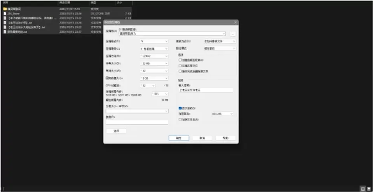Open the CPU threads dropdown showing 32
The width and height of the screenshot is (373, 192).
[148, 86]
